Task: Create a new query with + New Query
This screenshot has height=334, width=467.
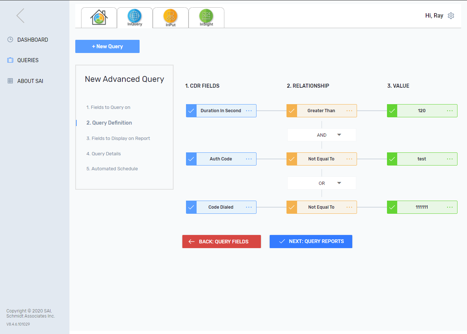Action: click(x=107, y=46)
